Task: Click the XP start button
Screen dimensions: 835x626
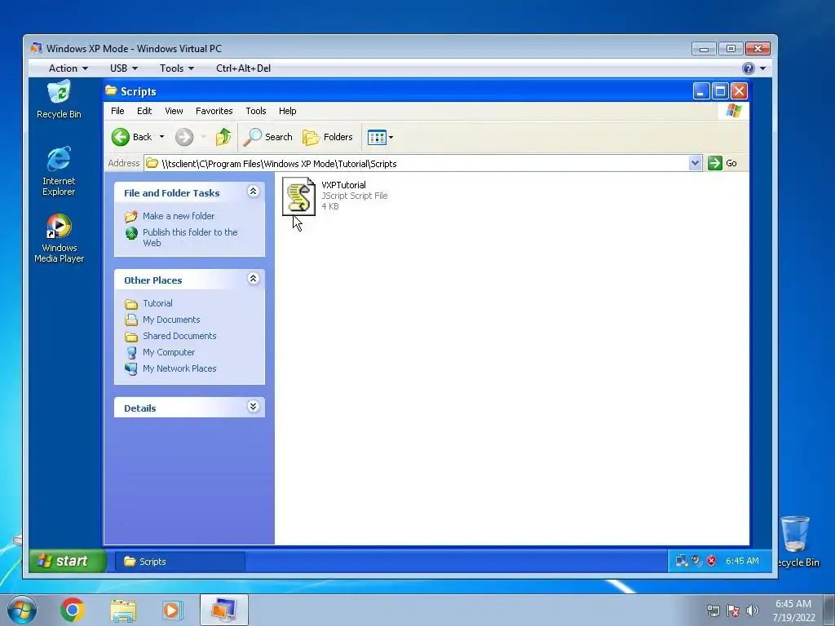Action: [68, 561]
